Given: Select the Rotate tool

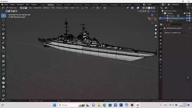Looking at the screenshot, I should (x=3, y=29).
